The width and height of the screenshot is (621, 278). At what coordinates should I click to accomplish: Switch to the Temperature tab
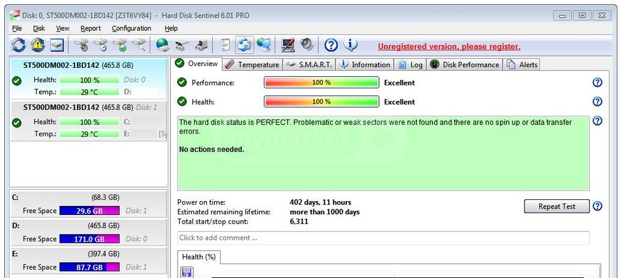click(x=252, y=65)
